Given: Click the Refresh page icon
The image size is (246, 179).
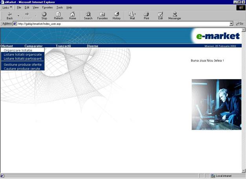Looking at the screenshot, I should [58, 14].
